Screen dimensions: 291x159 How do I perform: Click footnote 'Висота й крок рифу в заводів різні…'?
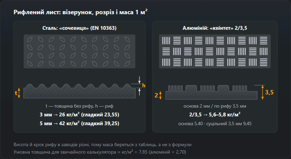coord(103,144)
